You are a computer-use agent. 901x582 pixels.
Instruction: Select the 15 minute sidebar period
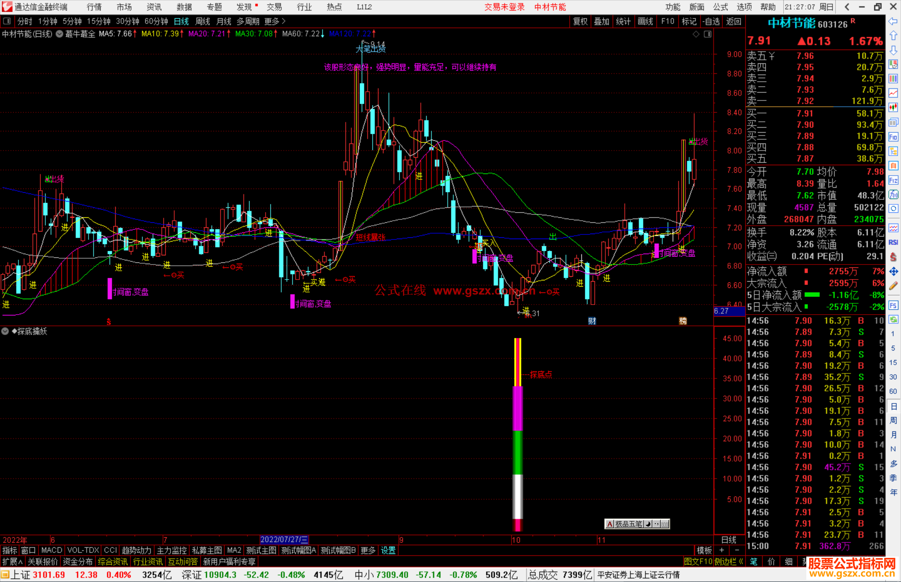893,363
